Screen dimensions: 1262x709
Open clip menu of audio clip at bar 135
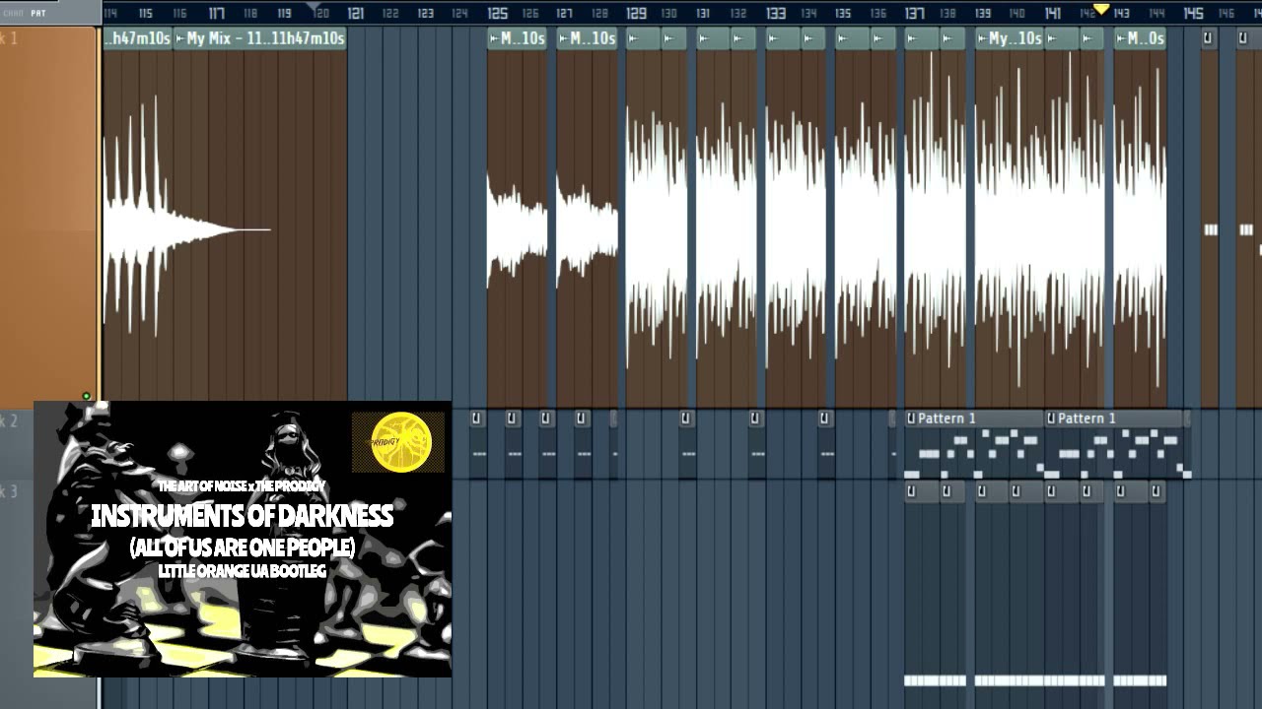coord(842,38)
